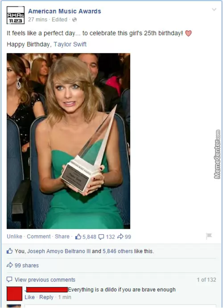
Task: Reply to the visible comment
Action: point(46,297)
